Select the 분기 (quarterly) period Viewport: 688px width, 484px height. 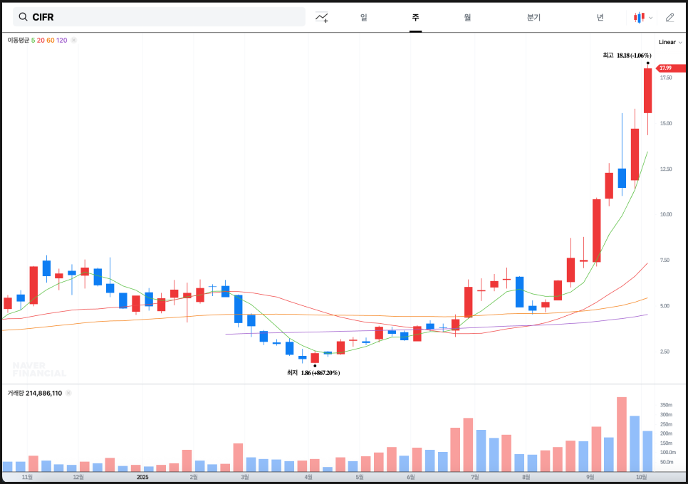[533, 17]
